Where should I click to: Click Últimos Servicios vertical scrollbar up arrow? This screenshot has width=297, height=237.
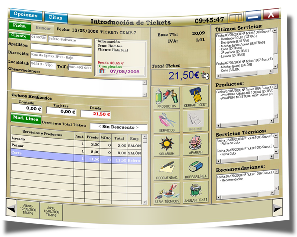275,31
